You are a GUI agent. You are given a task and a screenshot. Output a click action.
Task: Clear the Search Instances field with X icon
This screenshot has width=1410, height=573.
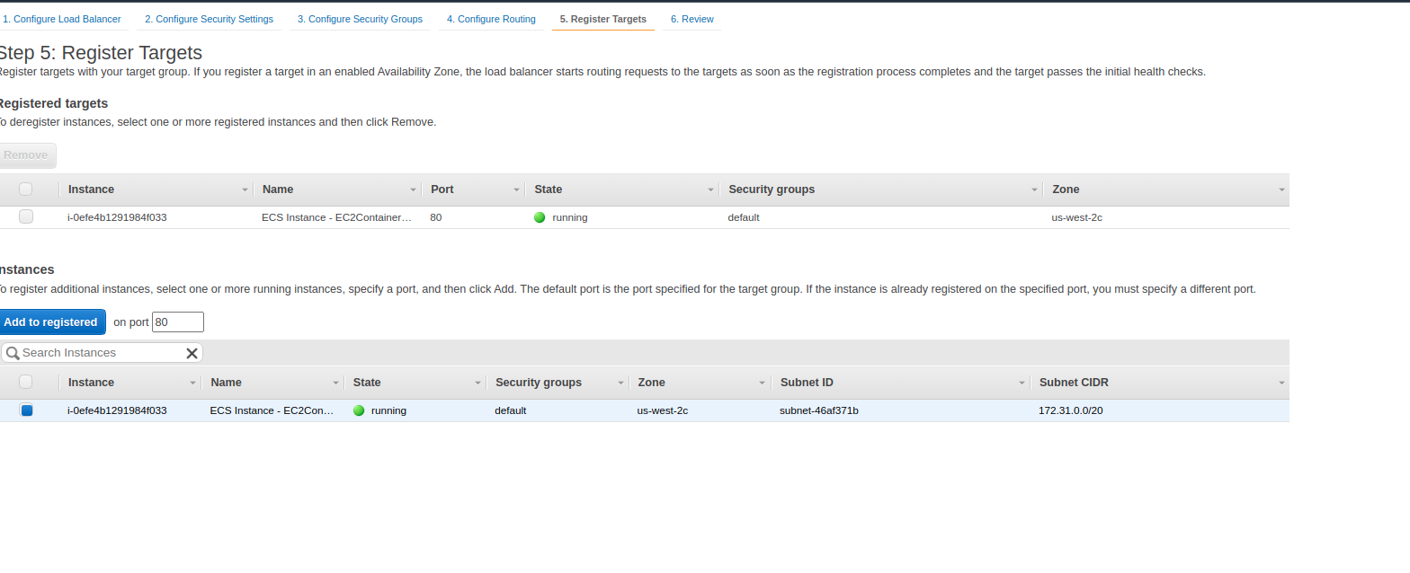[192, 353]
